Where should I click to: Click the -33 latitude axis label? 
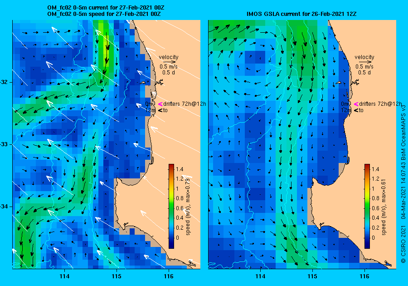pyautogui.click(x=5, y=144)
